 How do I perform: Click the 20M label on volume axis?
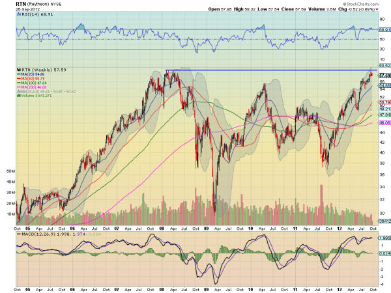[10, 203]
